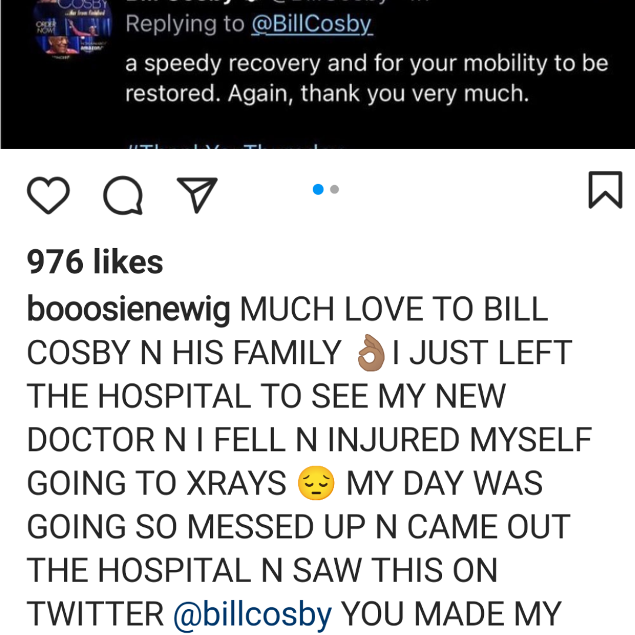The width and height of the screenshot is (635, 635).
Task: Tap the caption text "MUCH LOVE TO BILL"
Action: (x=393, y=309)
